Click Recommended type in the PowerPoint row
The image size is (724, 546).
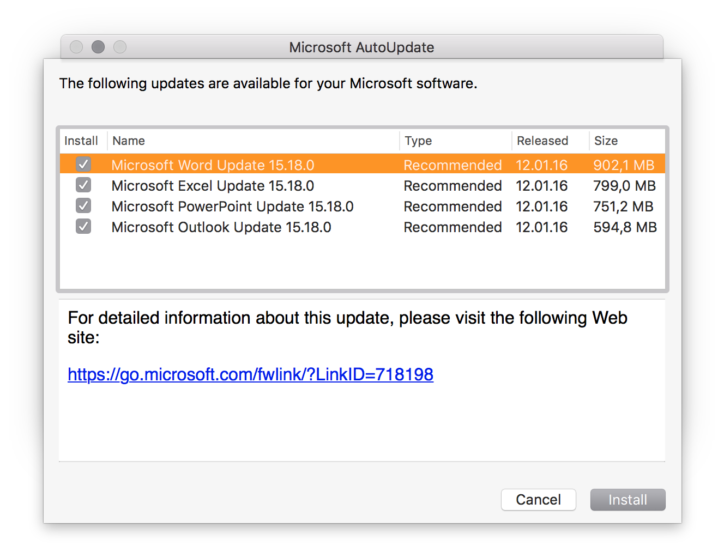pyautogui.click(x=452, y=207)
